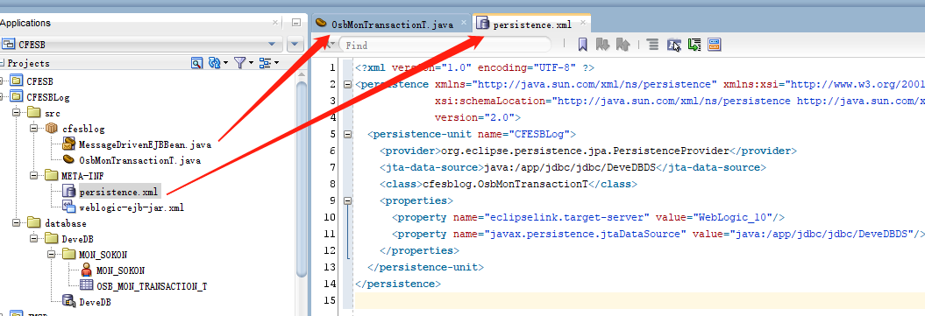Click the indent lines toolbar icon
Viewport: 925px width, 316px height.
pyautogui.click(x=652, y=44)
